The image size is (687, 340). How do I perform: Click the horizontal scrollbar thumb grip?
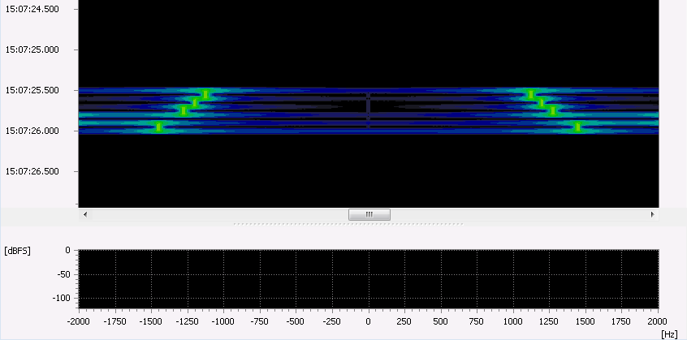369,215
